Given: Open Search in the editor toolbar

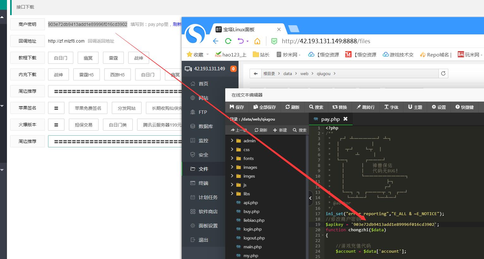Looking at the screenshot, I should click(316, 107).
